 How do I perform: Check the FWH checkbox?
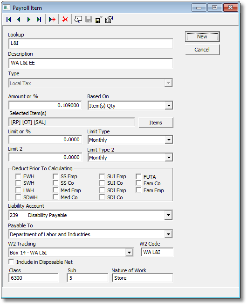tap(18, 176)
